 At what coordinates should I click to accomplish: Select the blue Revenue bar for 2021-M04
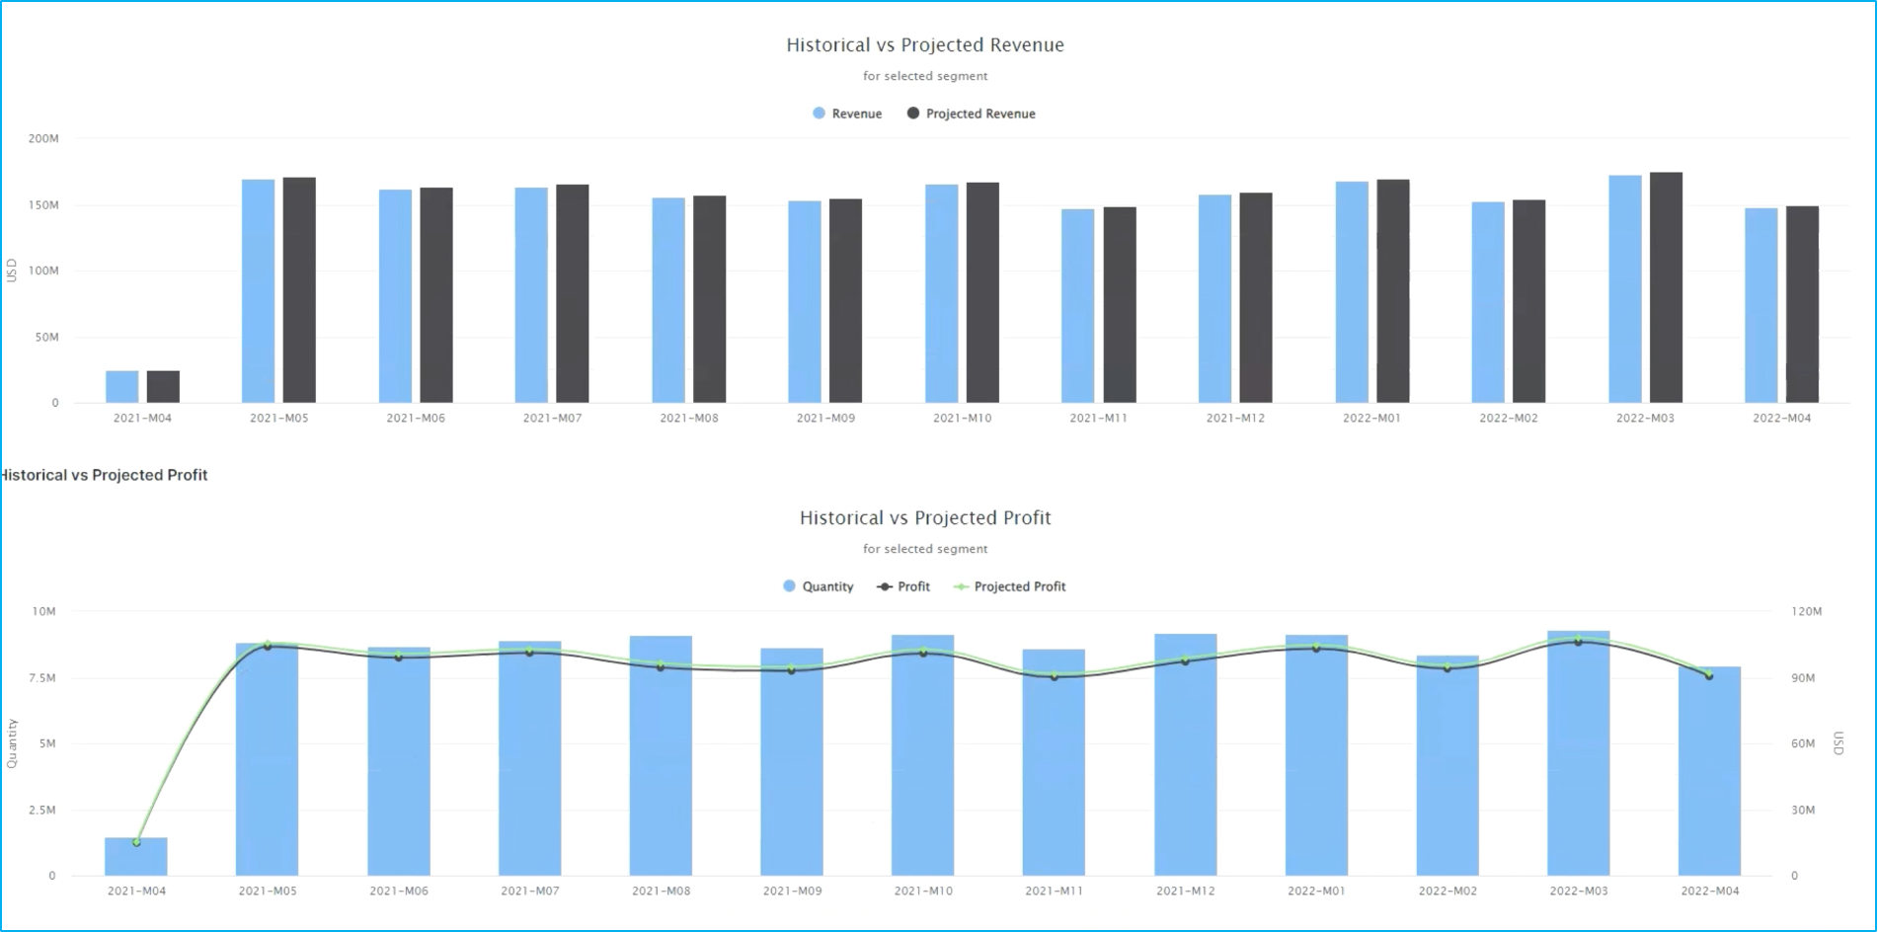(x=122, y=386)
